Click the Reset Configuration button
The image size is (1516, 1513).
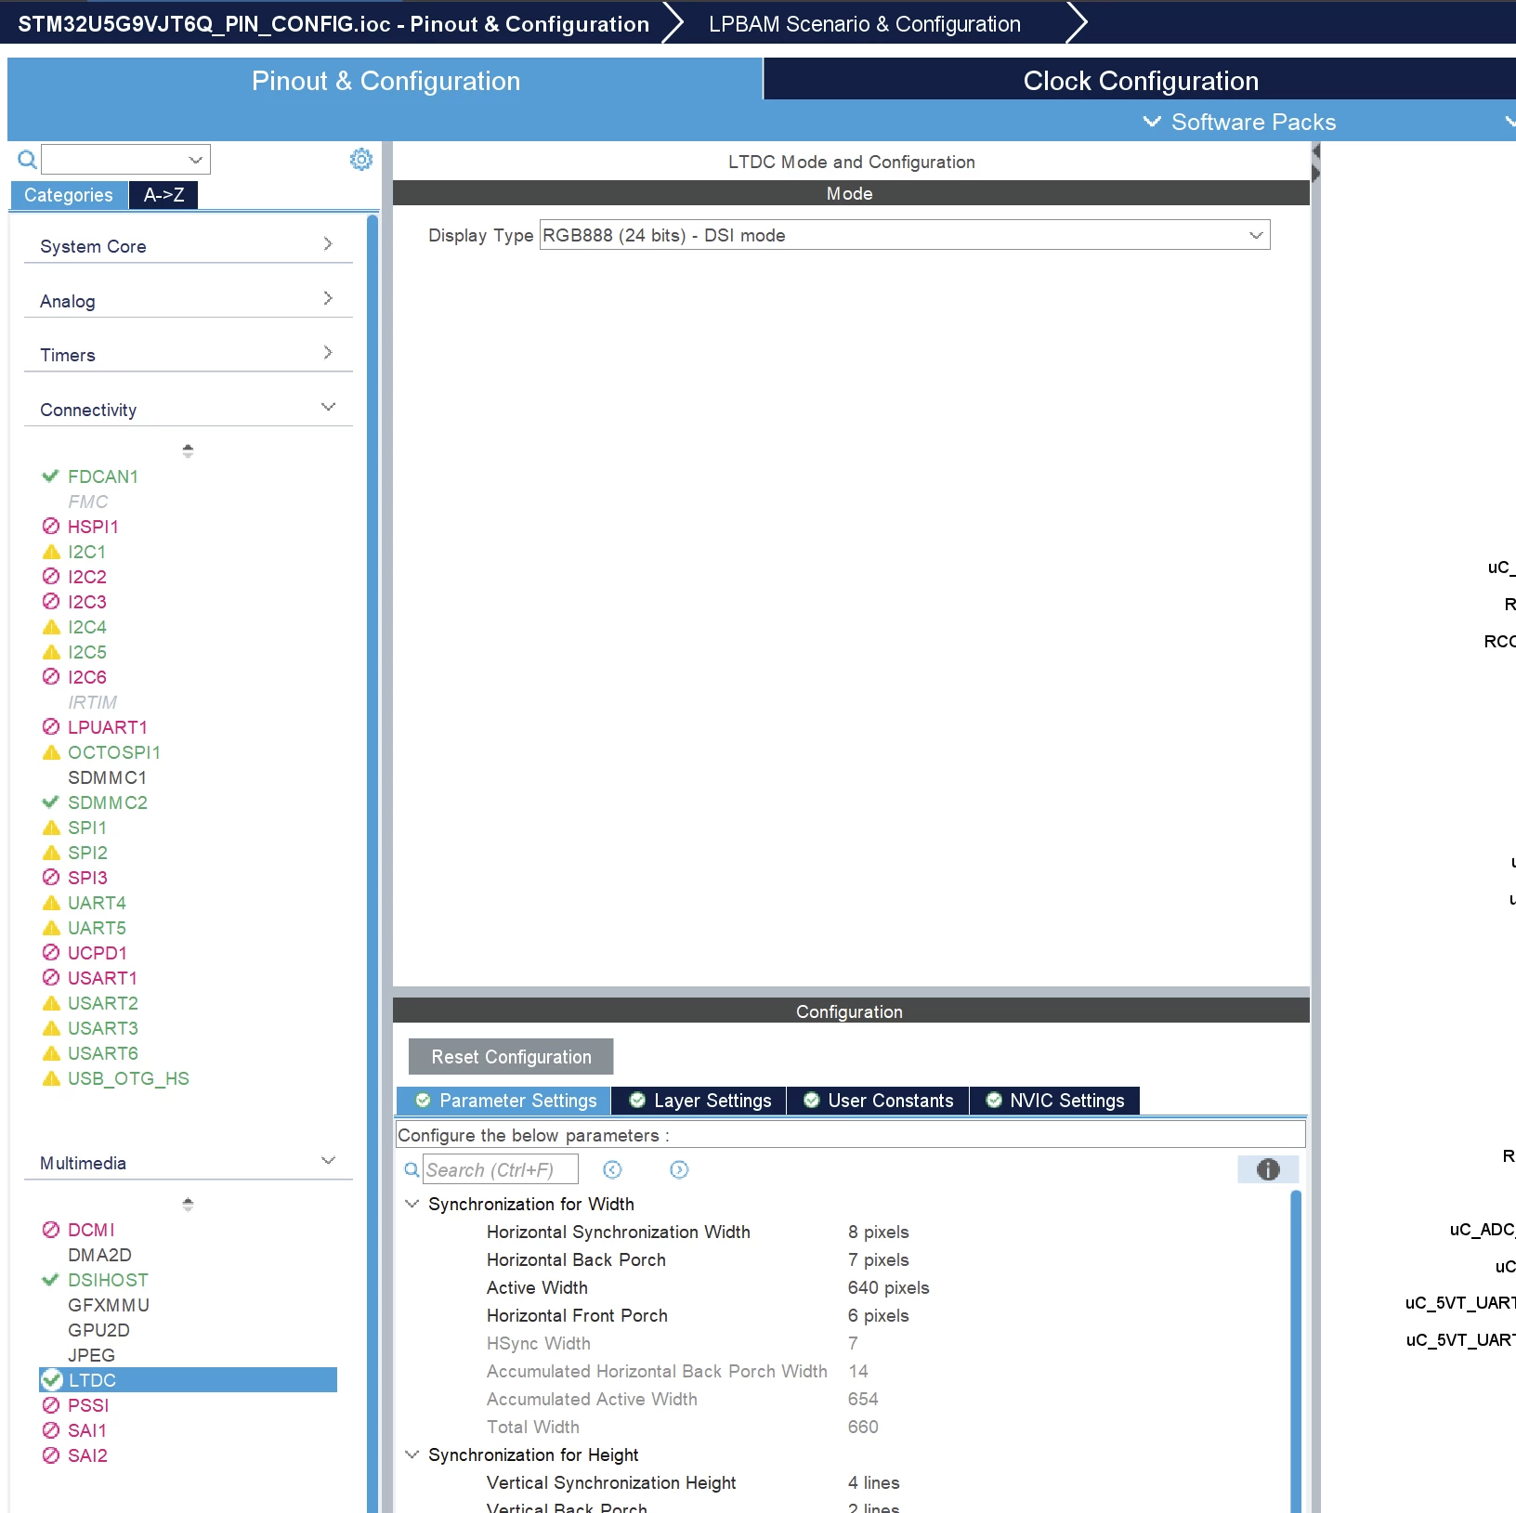511,1057
